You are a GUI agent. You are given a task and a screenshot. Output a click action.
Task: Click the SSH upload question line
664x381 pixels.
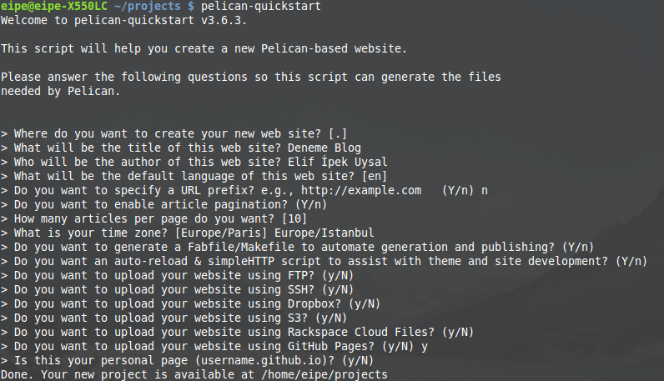pyautogui.click(x=177, y=289)
